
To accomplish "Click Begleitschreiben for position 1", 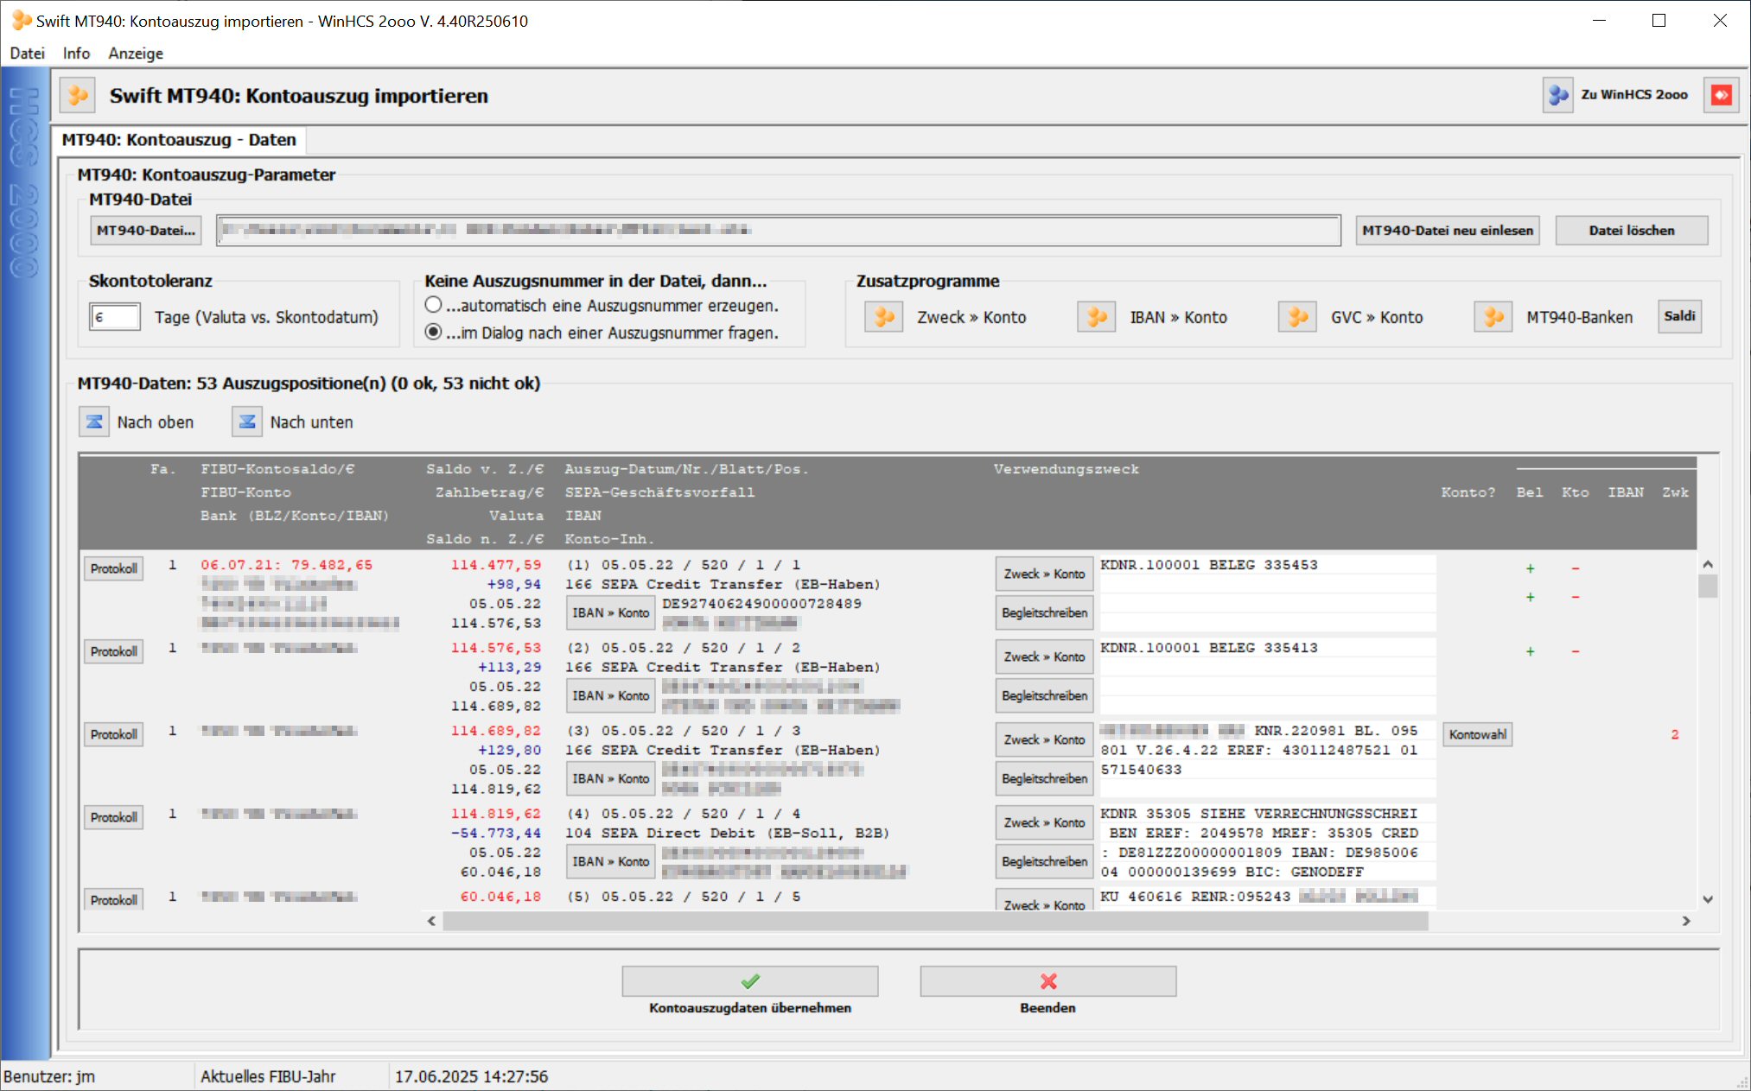I will 1044,612.
